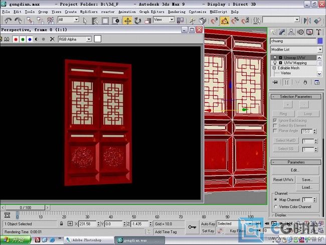
Task: Toggle the Ignore Backfacing checkbox
Action: [x=275, y=120]
